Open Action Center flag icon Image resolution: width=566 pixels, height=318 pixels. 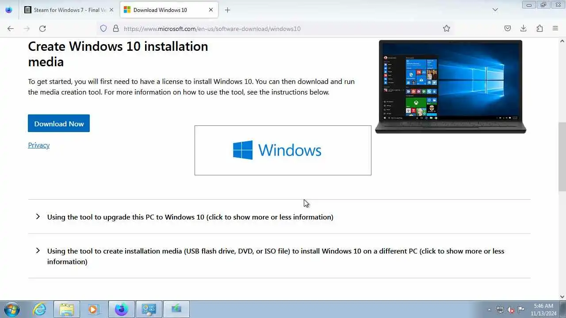point(521,310)
